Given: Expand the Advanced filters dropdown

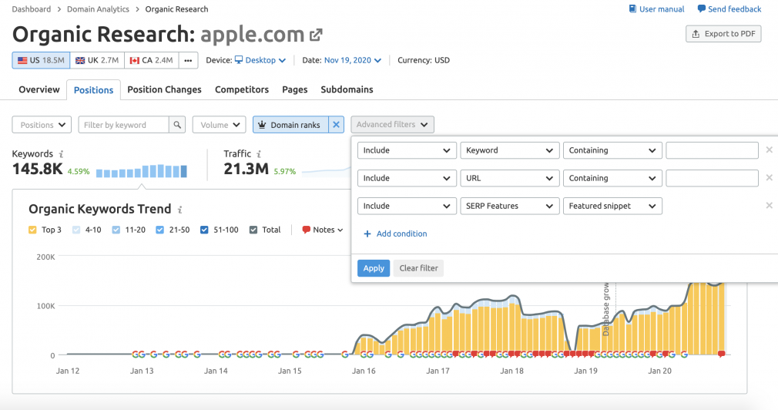Looking at the screenshot, I should tap(392, 125).
